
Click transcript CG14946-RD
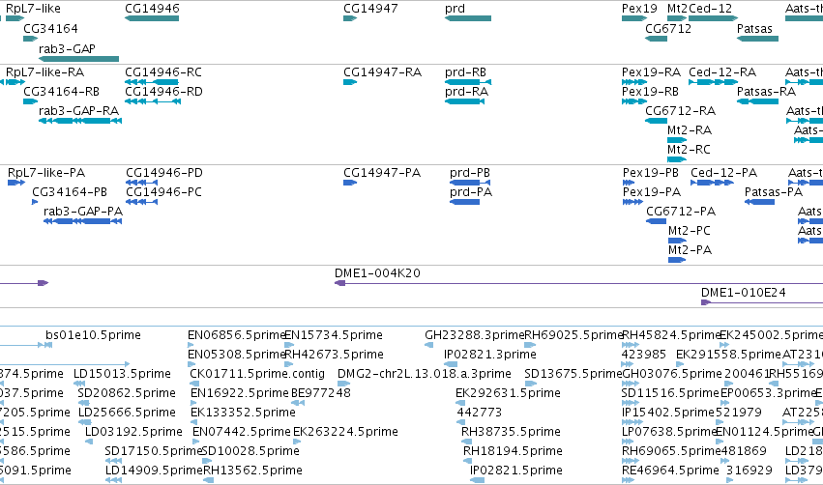pyautogui.click(x=153, y=101)
